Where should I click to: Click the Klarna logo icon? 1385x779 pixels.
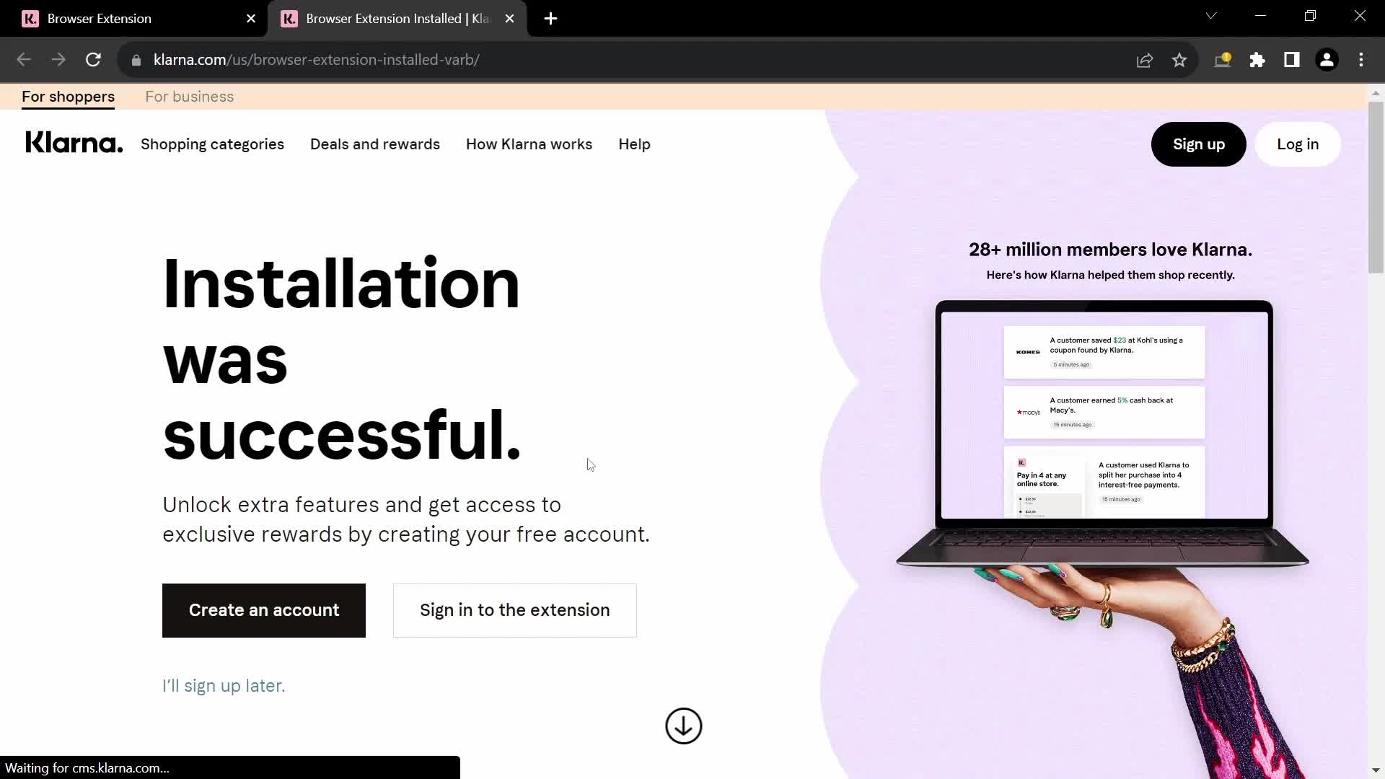click(74, 144)
